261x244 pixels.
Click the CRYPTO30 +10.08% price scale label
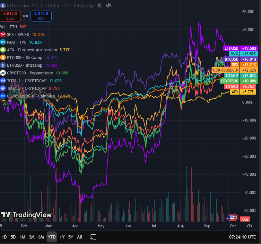(239, 81)
